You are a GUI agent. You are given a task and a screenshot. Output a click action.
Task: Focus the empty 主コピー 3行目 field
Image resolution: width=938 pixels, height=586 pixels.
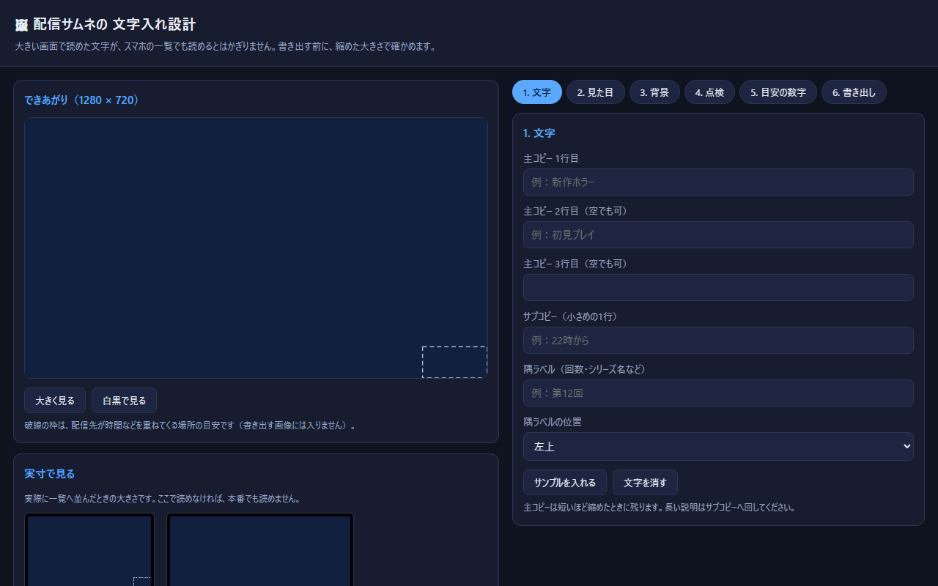[718, 287]
